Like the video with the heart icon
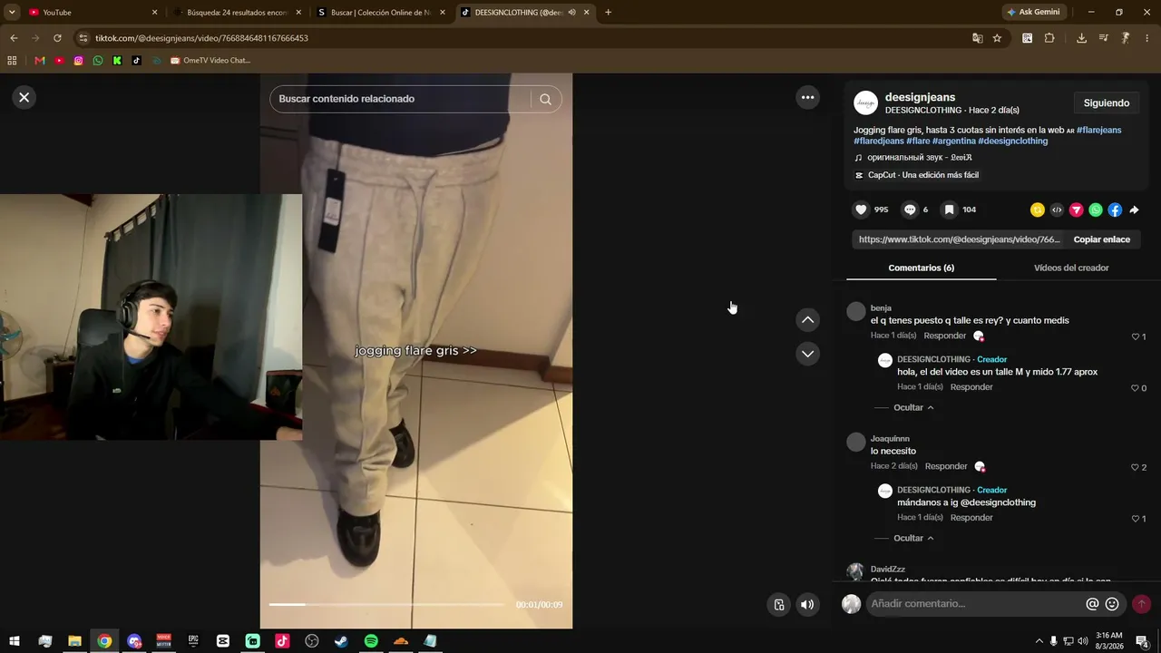 tap(861, 210)
